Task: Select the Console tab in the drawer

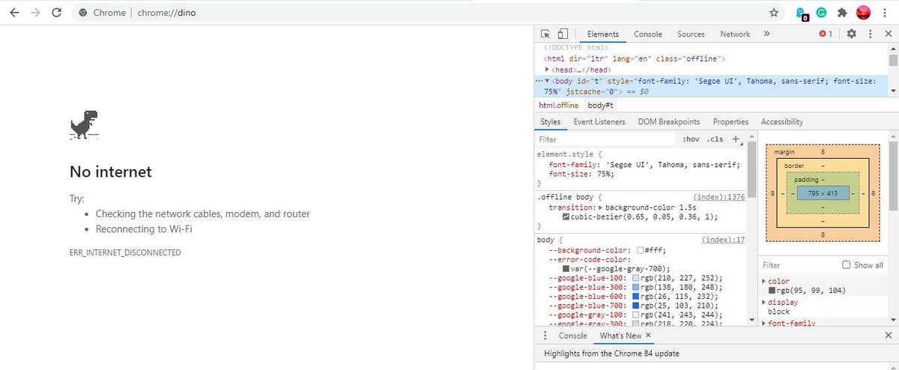Action: [x=573, y=336]
